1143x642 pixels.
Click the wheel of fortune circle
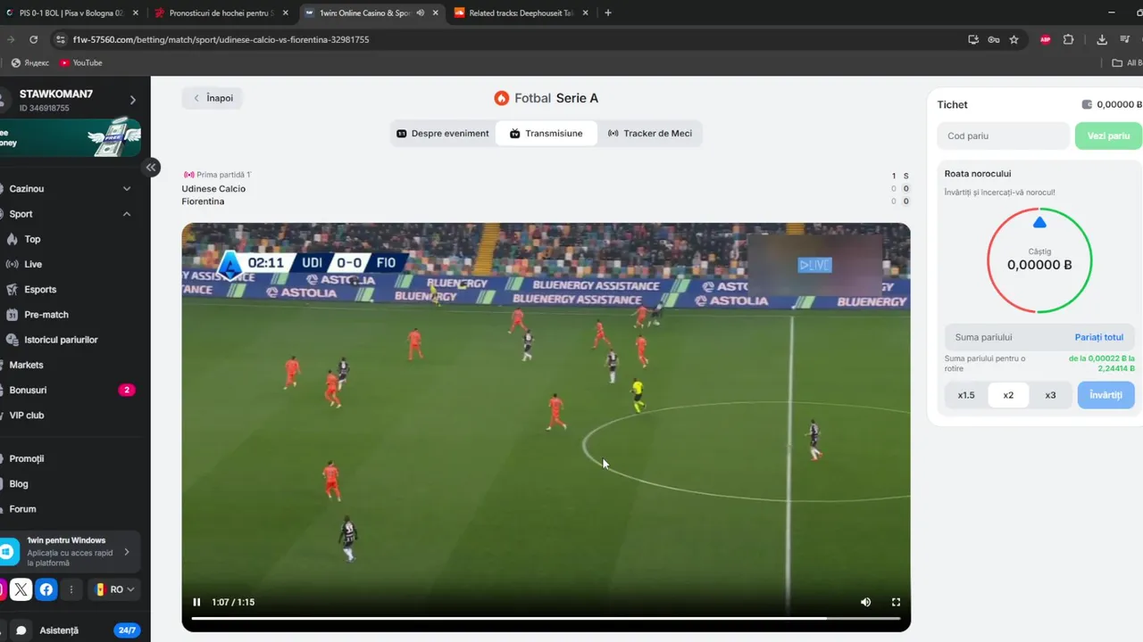point(1039,260)
